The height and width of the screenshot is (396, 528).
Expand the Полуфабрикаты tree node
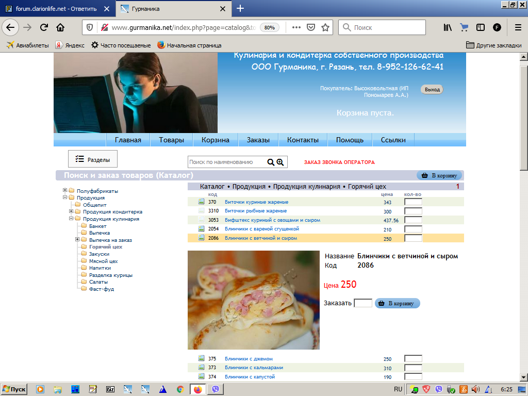point(65,191)
